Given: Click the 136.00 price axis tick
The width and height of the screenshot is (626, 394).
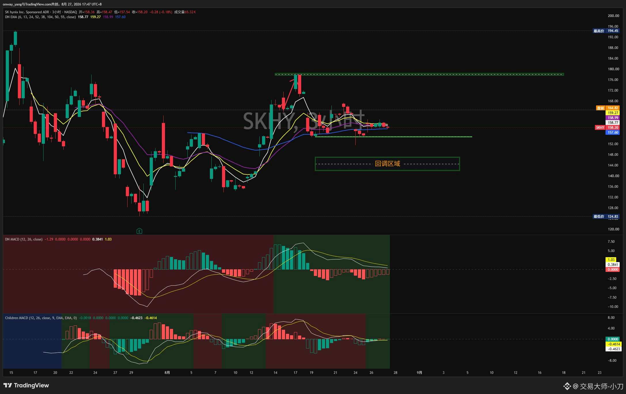Looking at the screenshot, I should [x=613, y=187].
